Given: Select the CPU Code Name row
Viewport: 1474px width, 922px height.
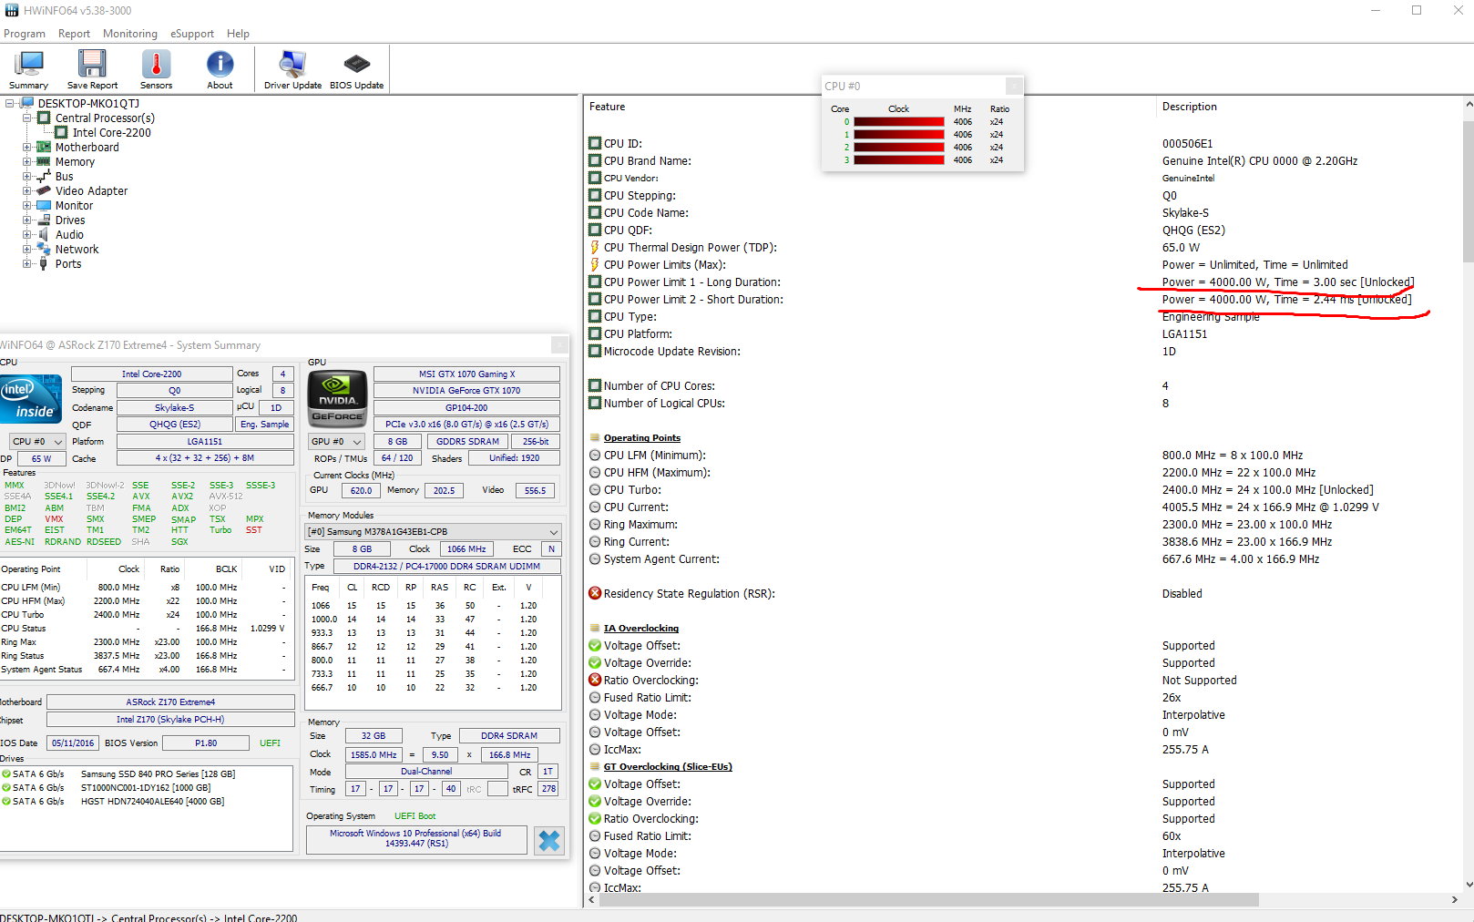Looking at the screenshot, I should point(1021,213).
